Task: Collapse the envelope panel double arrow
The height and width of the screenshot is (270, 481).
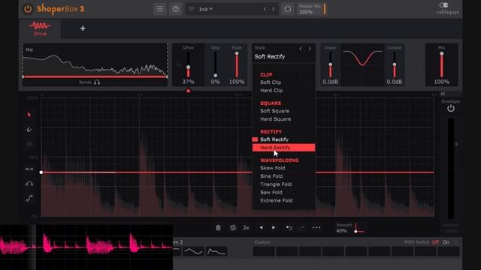Action: [443, 94]
